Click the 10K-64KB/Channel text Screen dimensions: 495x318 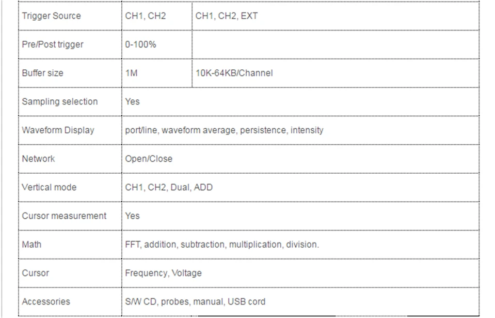(234, 73)
